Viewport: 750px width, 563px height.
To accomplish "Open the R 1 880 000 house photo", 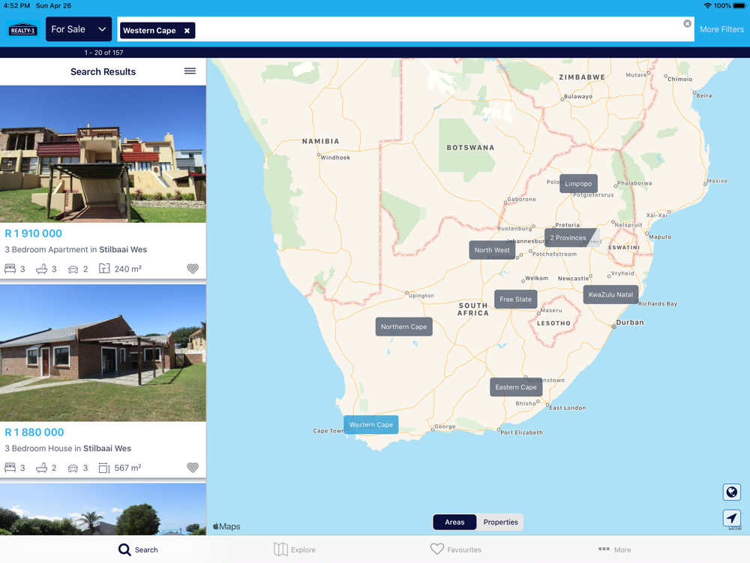I will [x=103, y=354].
